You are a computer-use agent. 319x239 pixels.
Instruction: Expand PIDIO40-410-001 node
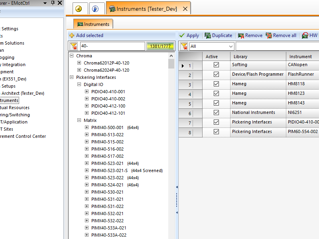coord(87,92)
